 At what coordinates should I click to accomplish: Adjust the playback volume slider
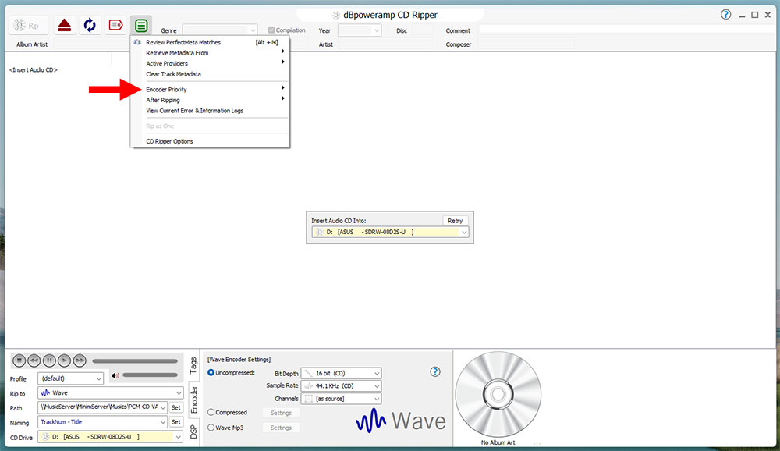pos(148,376)
